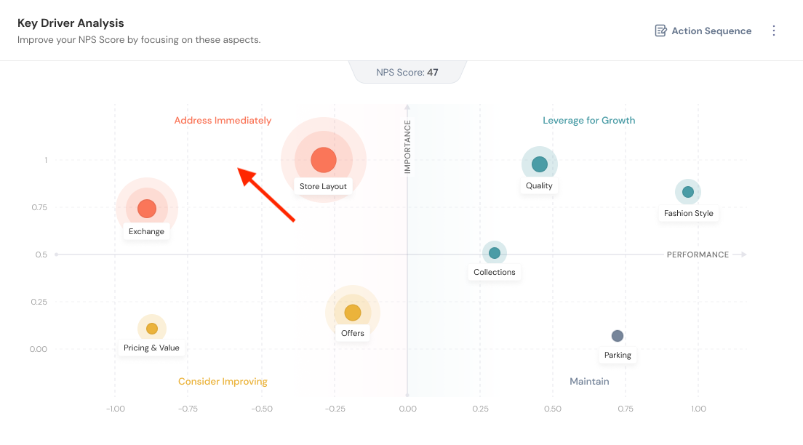The height and width of the screenshot is (445, 803).
Task: Select the Collections bubble
Action: (x=495, y=253)
